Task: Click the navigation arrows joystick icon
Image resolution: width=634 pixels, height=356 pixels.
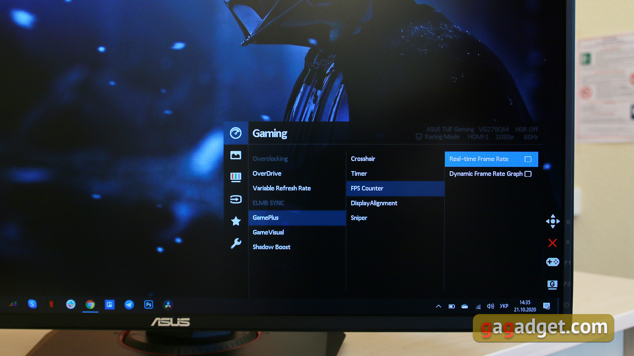Action: click(x=553, y=221)
